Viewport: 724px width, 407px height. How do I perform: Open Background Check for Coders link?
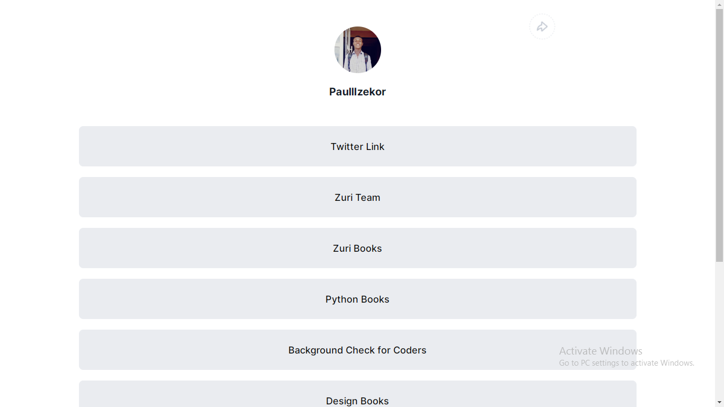[358, 350]
